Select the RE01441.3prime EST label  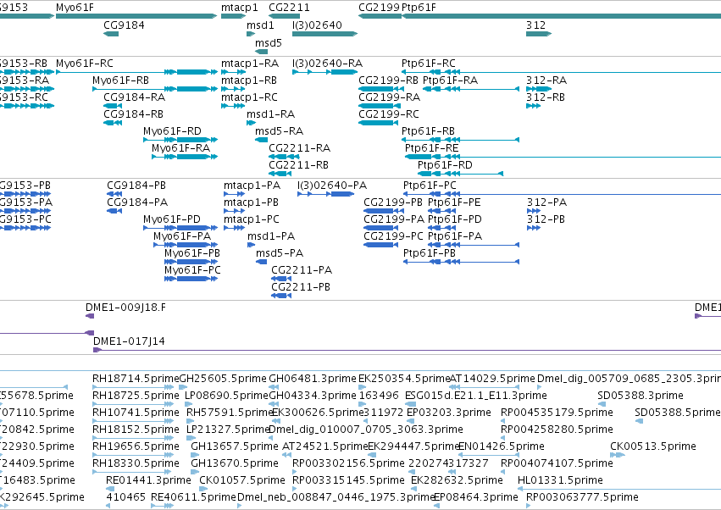click(148, 480)
